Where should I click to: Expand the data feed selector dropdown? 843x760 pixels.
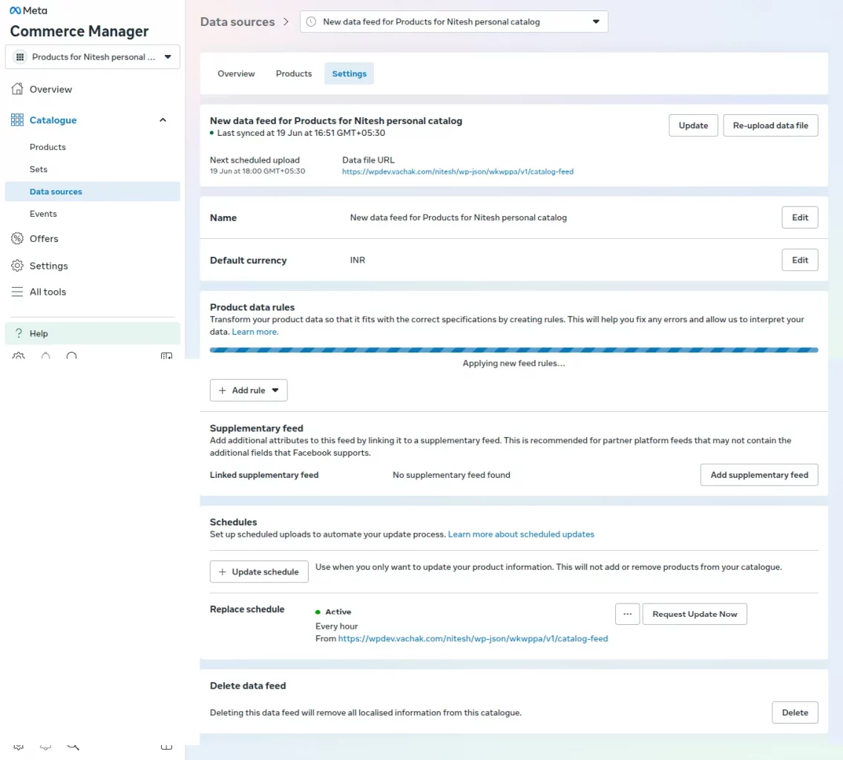[453, 22]
